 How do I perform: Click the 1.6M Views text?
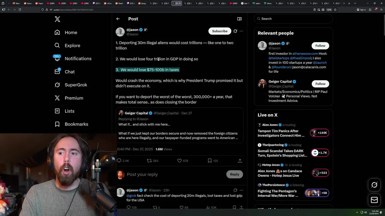[164, 149]
